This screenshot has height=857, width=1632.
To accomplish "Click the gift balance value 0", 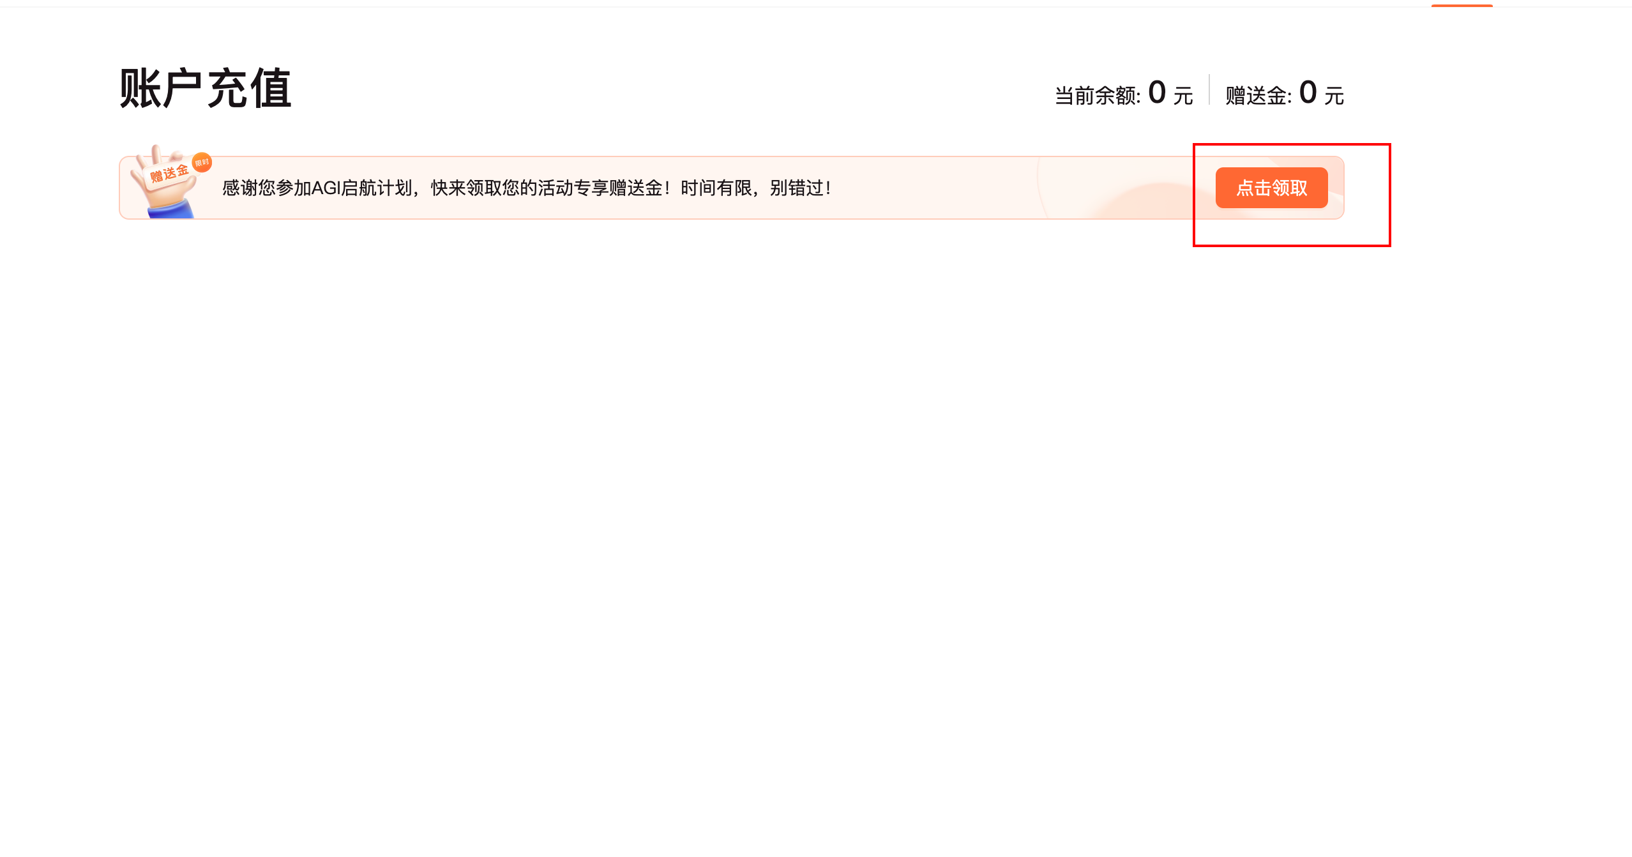I will [x=1308, y=93].
